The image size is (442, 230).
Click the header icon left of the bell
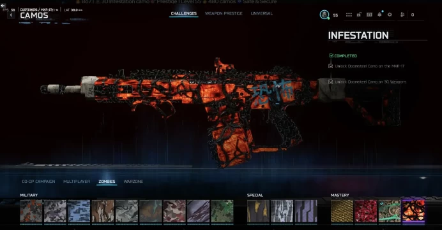click(x=369, y=15)
